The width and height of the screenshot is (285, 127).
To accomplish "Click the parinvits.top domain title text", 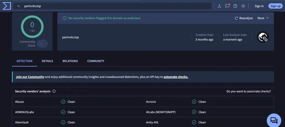I will (x=71, y=37).
